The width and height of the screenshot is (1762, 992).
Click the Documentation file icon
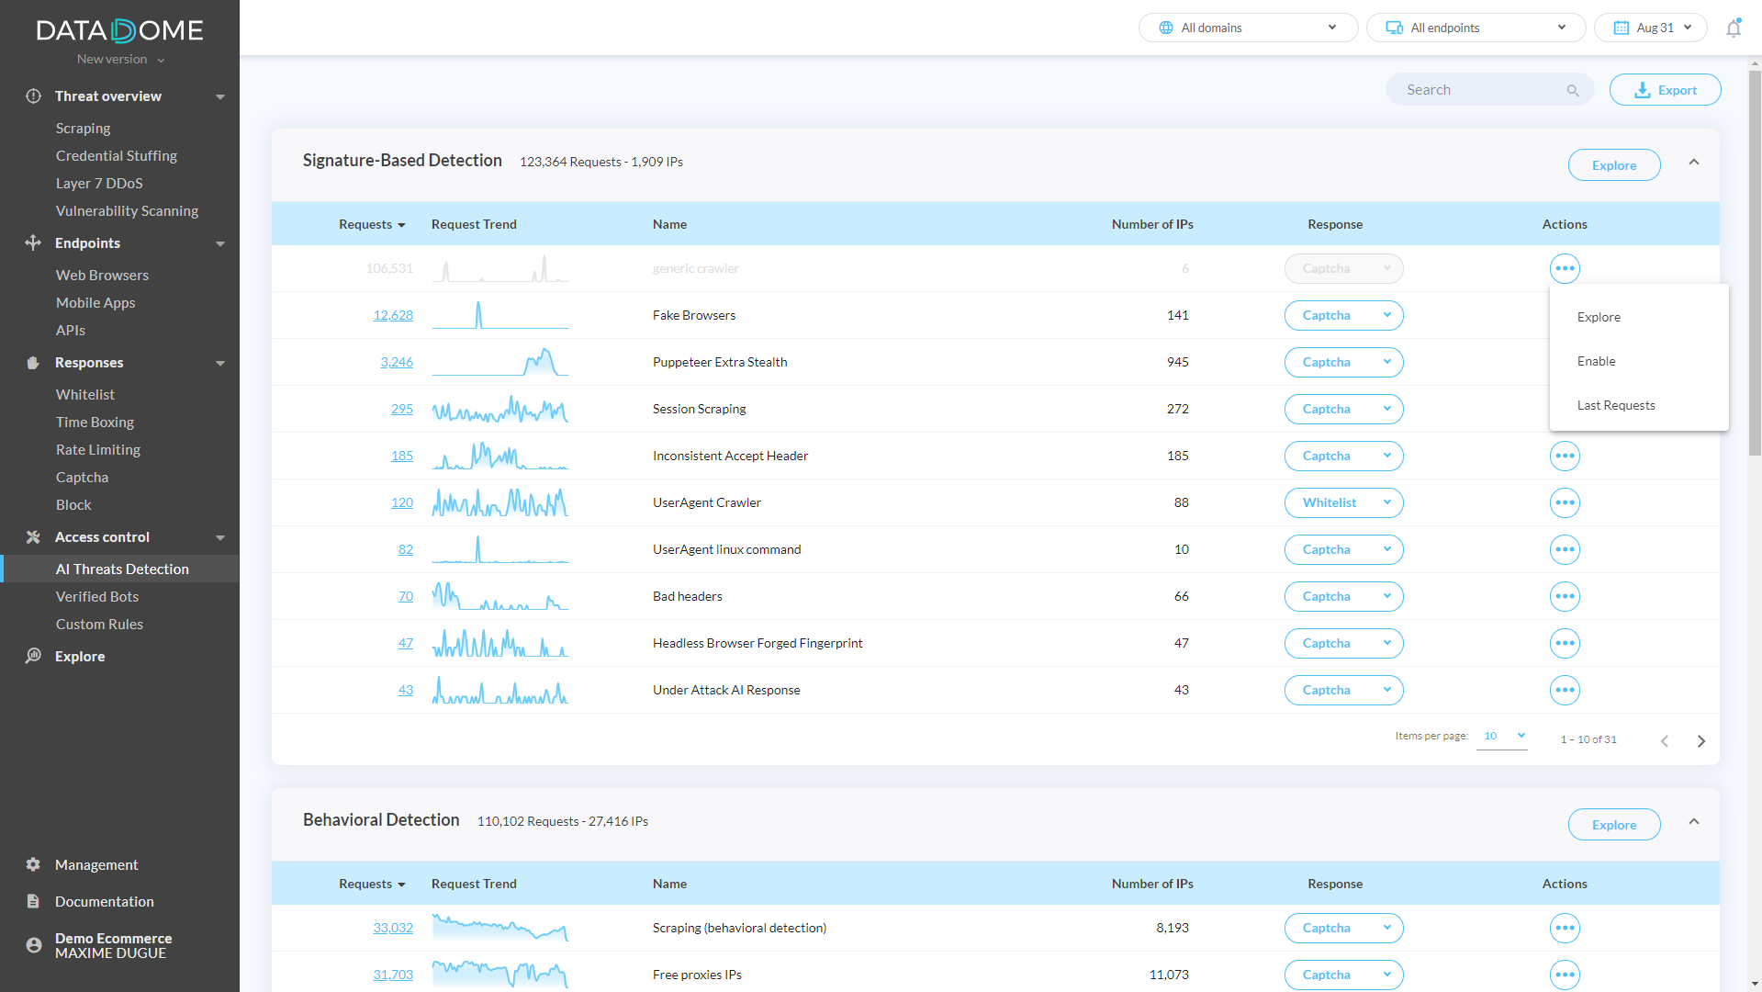[x=33, y=901]
